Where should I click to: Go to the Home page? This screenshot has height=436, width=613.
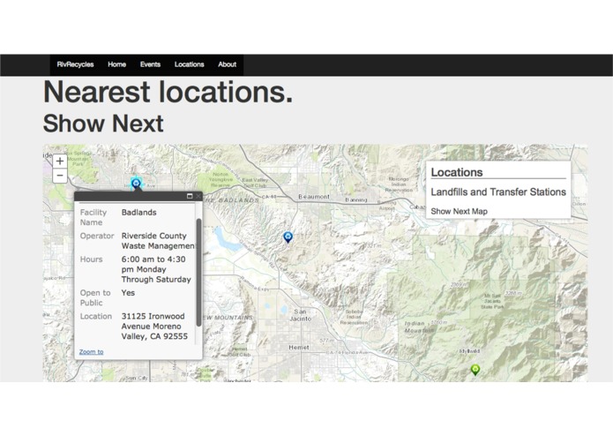pos(117,64)
